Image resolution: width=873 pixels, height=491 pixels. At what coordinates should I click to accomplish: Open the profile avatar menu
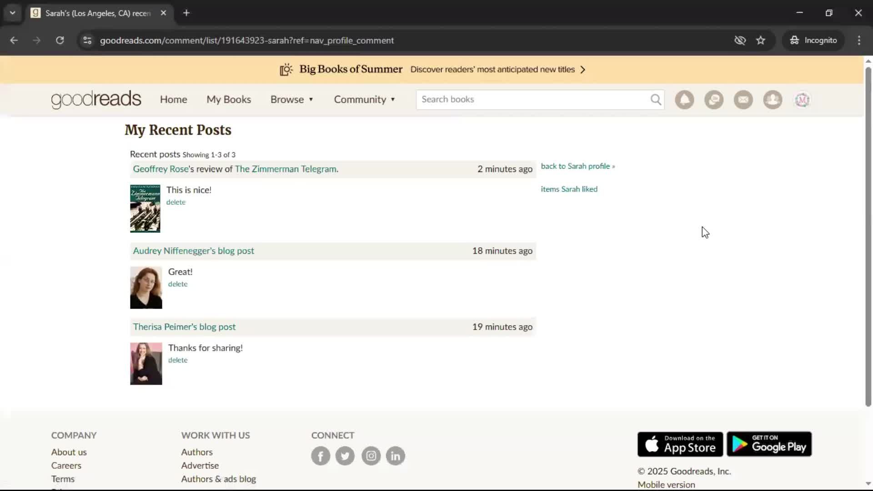coord(802,100)
